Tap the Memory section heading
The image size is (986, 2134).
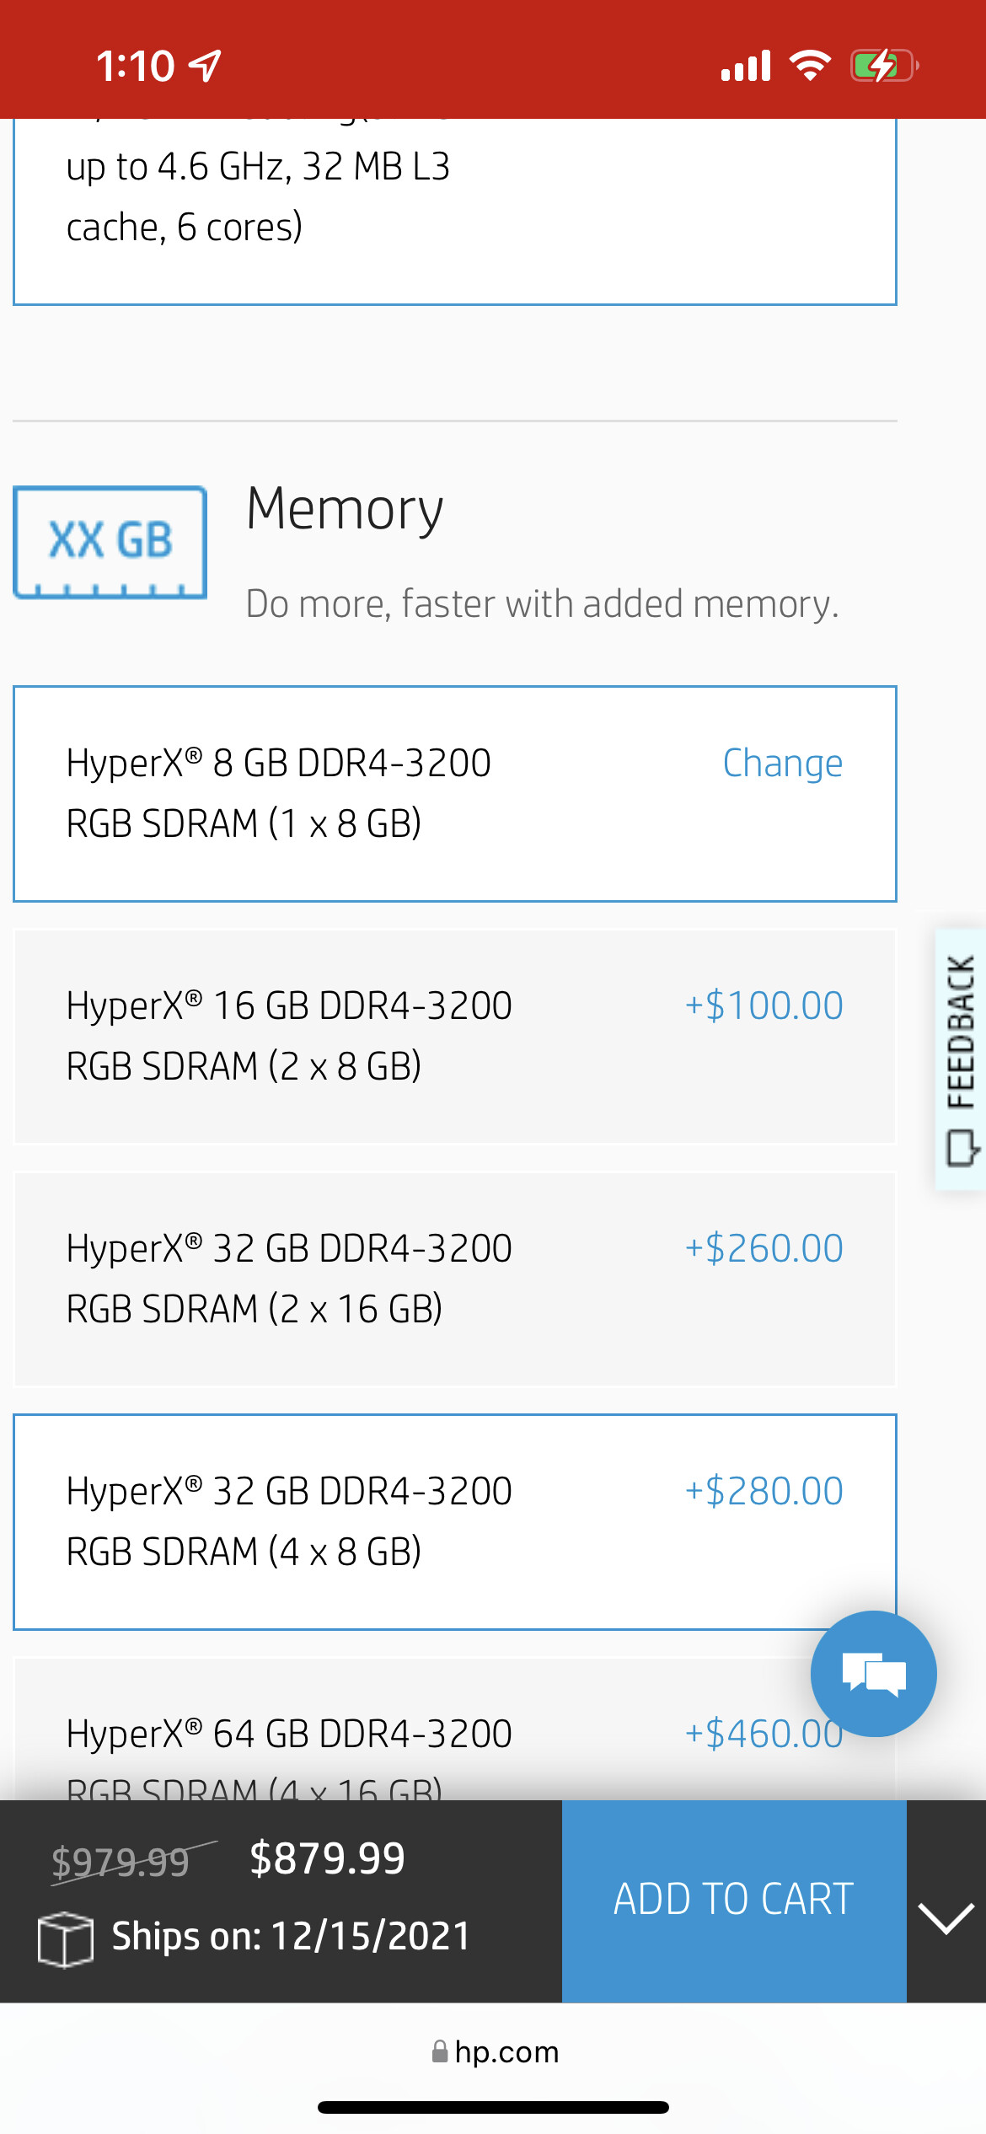345,509
